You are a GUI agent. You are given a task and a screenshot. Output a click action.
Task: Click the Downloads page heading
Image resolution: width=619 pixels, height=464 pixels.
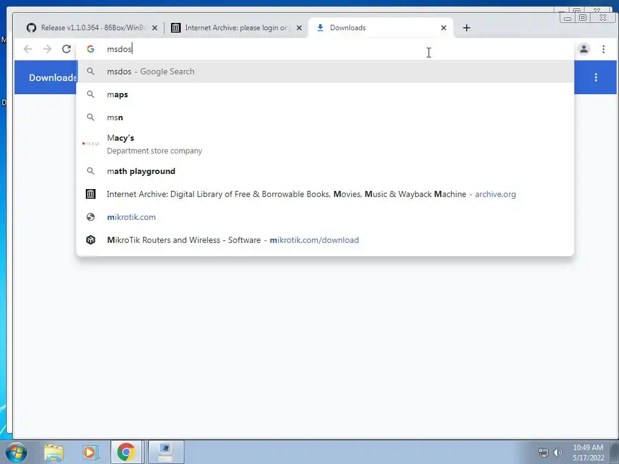point(53,77)
